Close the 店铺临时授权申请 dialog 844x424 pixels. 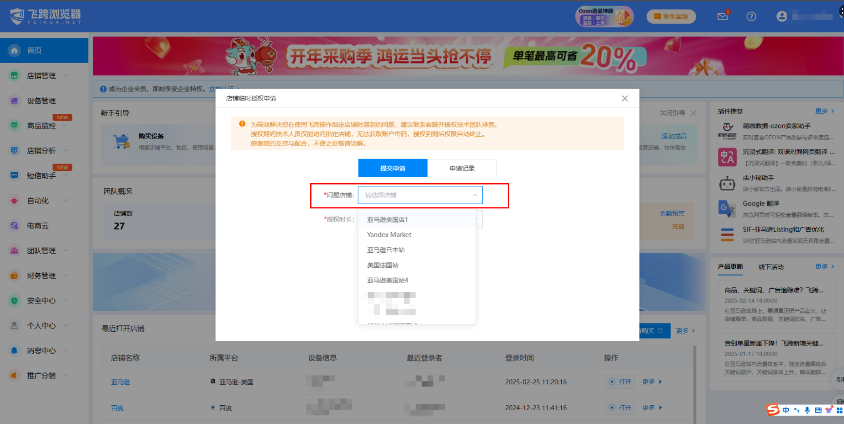(x=625, y=99)
